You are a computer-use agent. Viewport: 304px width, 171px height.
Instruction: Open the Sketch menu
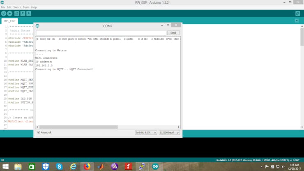point(17,7)
